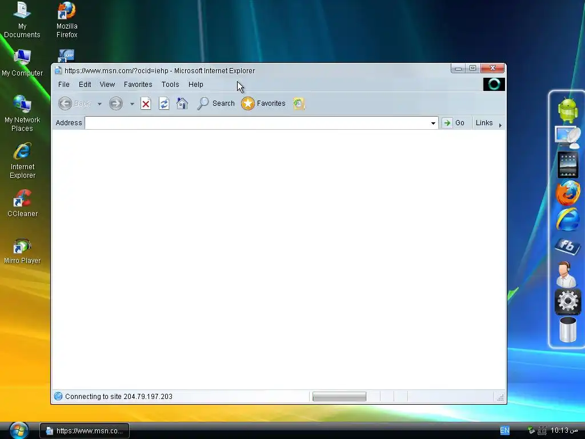Click the Forward navigation arrow button

pyautogui.click(x=115, y=103)
